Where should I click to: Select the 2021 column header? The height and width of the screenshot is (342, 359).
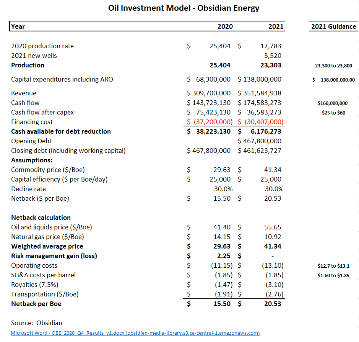pyautogui.click(x=276, y=26)
